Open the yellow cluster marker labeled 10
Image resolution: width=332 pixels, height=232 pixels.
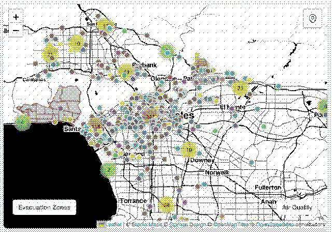pos(78,45)
